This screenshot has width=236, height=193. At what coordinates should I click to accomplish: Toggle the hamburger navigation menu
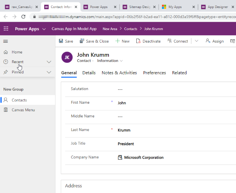[x=6, y=41]
